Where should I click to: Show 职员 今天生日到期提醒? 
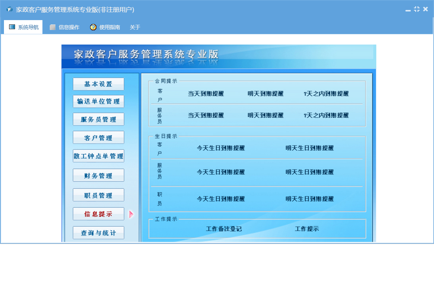pyautogui.click(x=221, y=199)
